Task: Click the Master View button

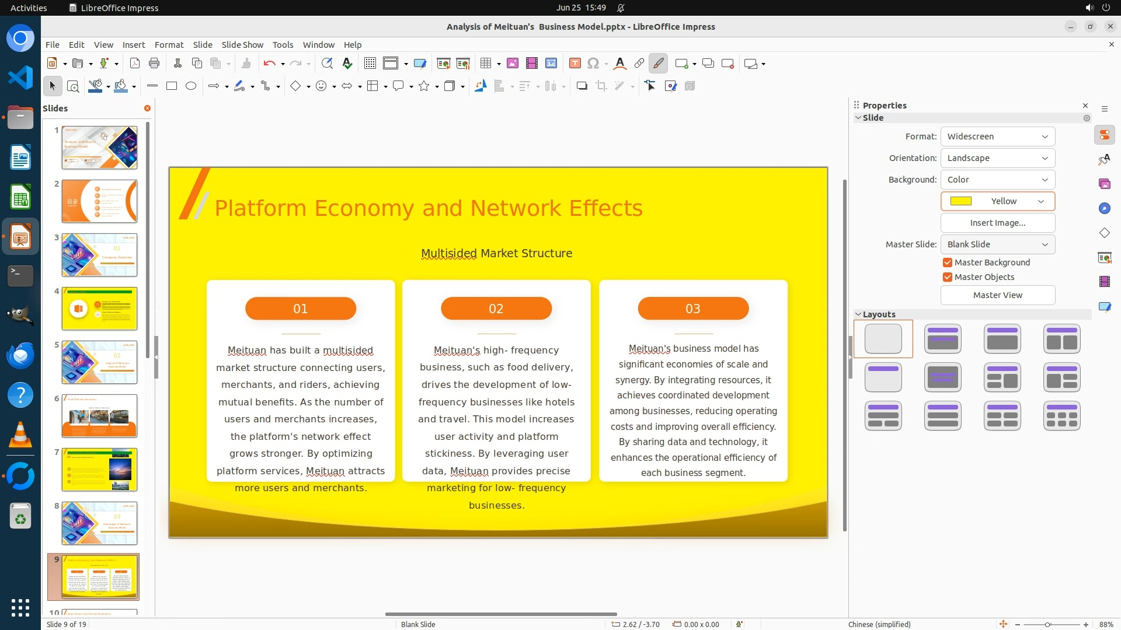Action: pyautogui.click(x=997, y=295)
